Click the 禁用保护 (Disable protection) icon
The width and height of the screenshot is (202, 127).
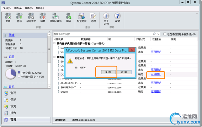click(x=31, y=17)
